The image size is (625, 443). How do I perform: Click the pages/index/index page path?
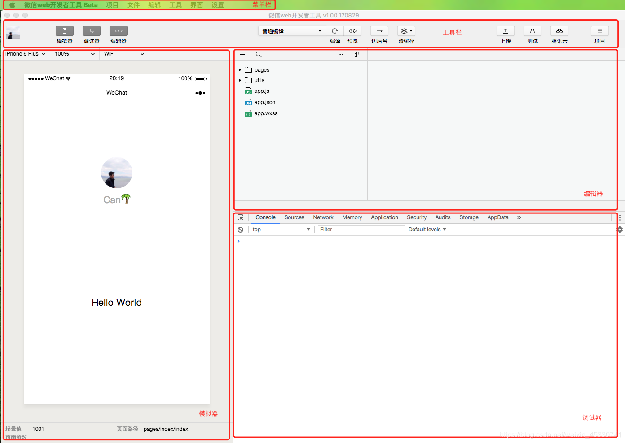pyautogui.click(x=166, y=429)
